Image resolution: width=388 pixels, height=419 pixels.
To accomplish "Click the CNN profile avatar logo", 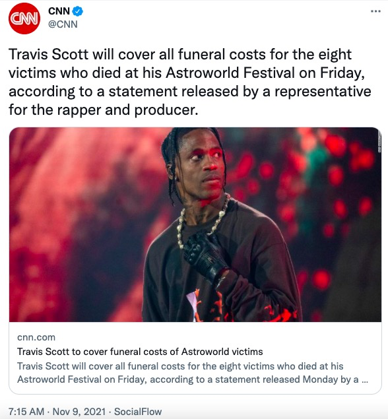I will (24, 18).
